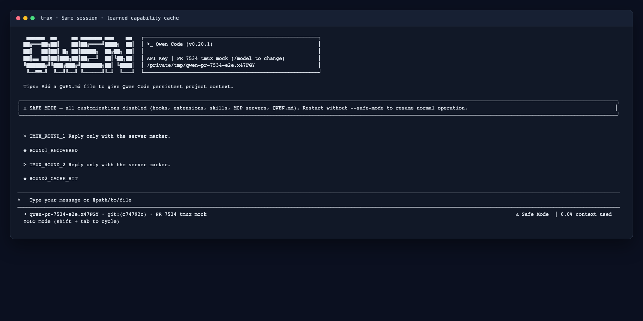Viewport: 643px width, 321px height.
Task: Click the green maximize window dot
Action: (x=33, y=18)
